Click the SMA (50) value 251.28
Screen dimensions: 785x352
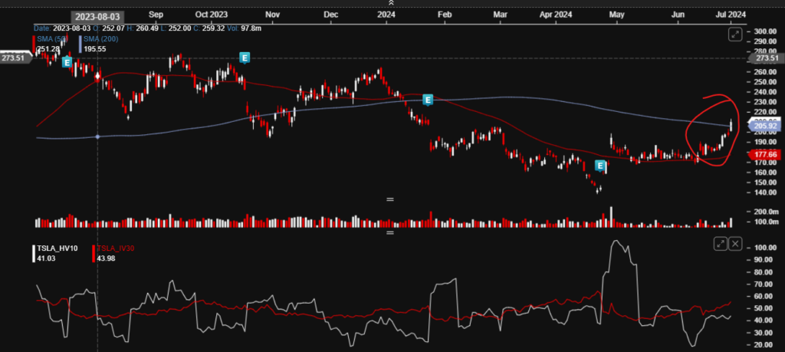coord(47,48)
